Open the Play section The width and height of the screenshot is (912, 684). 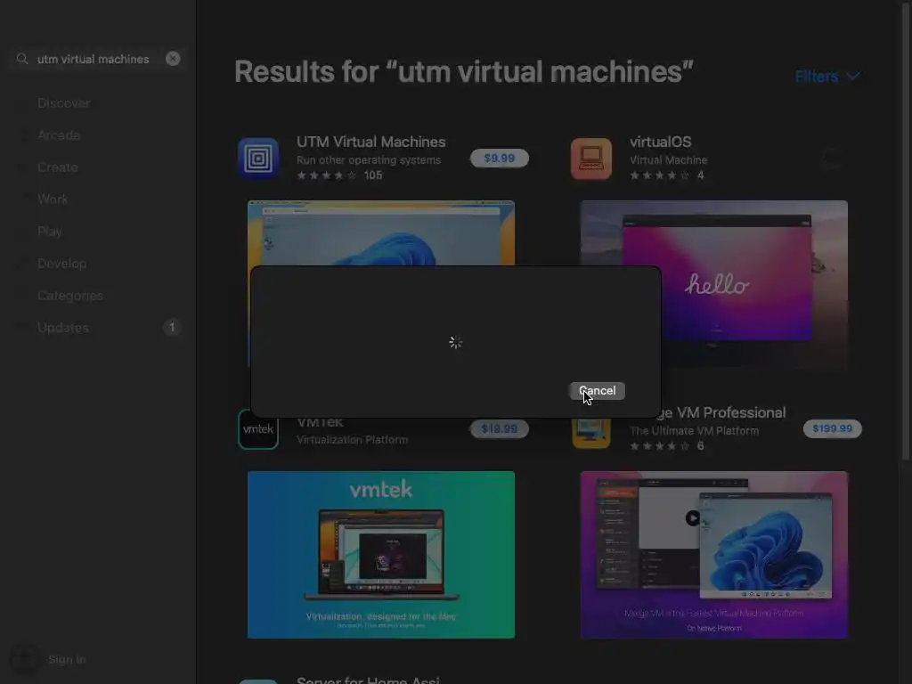pos(50,232)
